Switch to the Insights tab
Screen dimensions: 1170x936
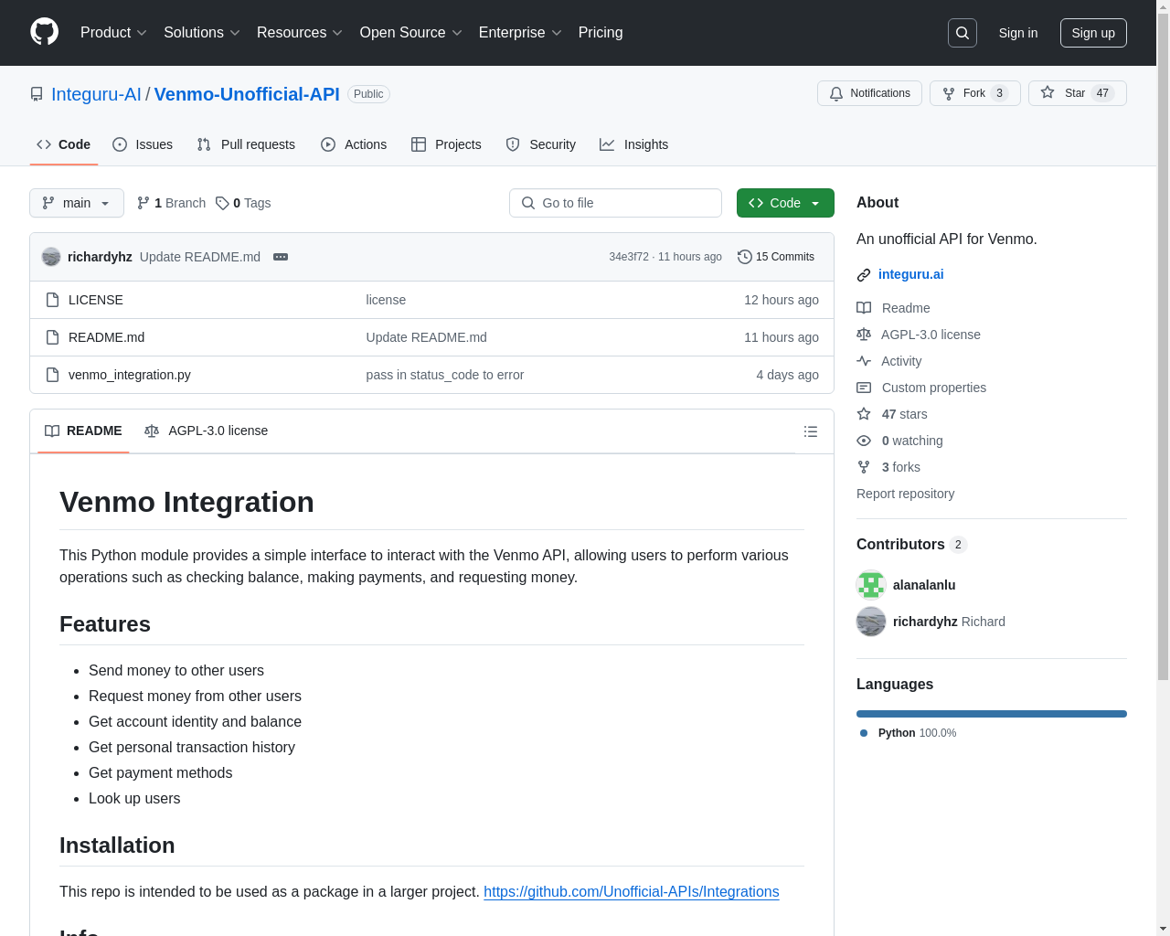click(x=633, y=144)
